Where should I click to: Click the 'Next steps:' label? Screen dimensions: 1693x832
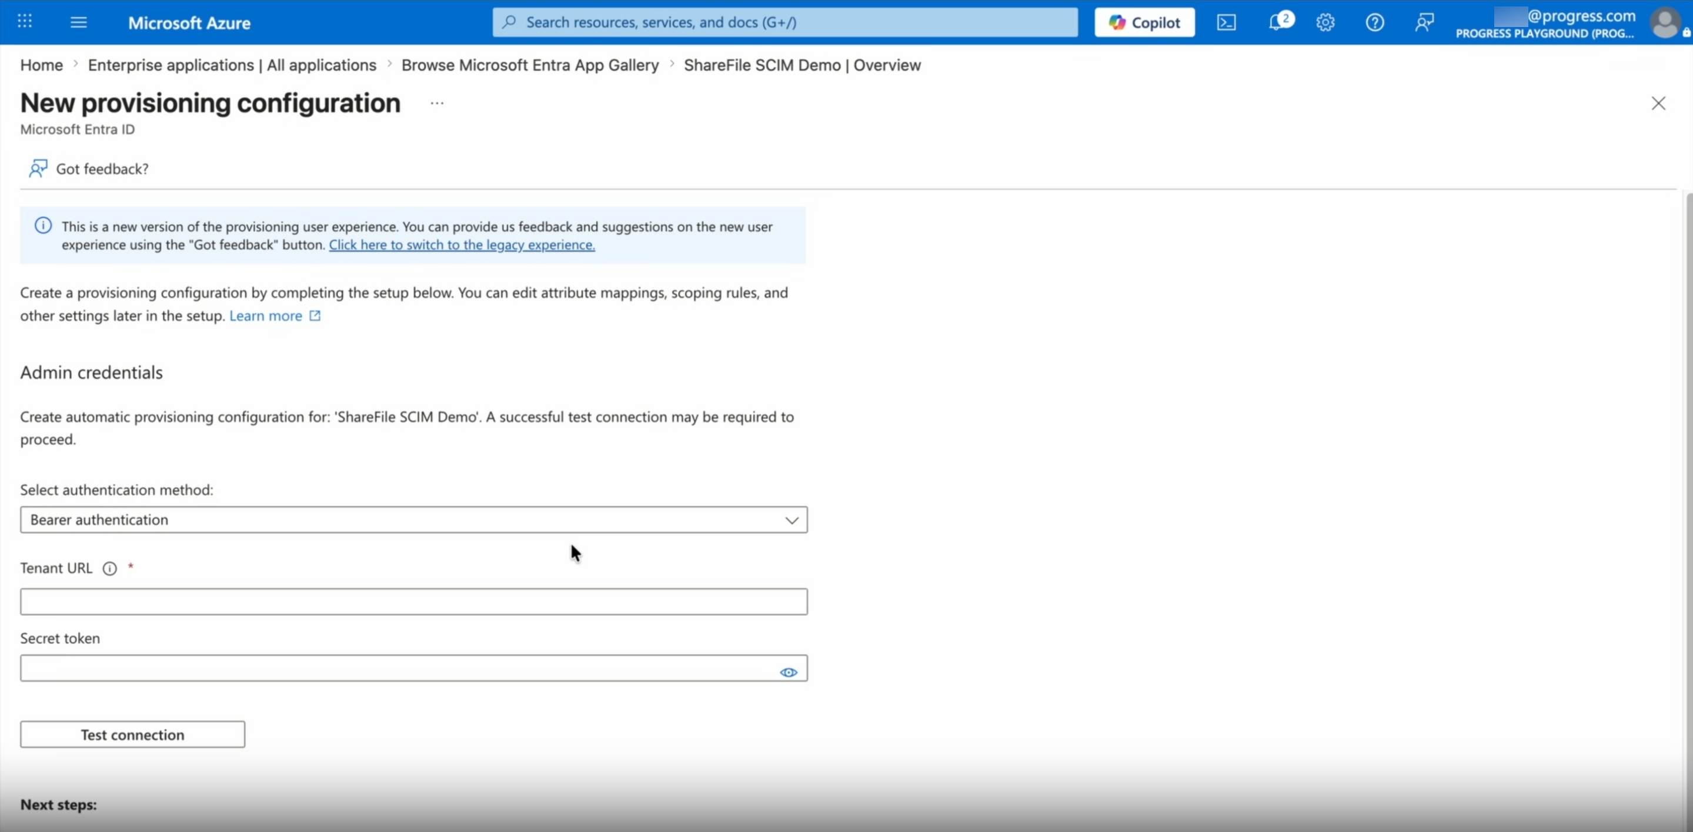tap(58, 804)
